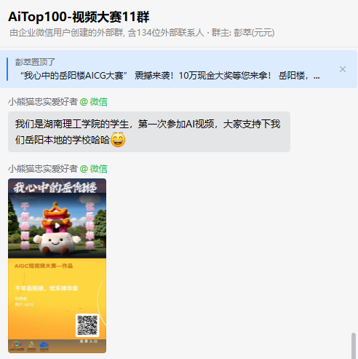Viewport: 358px width, 359px height.
Task: Select the 湖南理工学院 chat message bubble
Action: (x=149, y=132)
